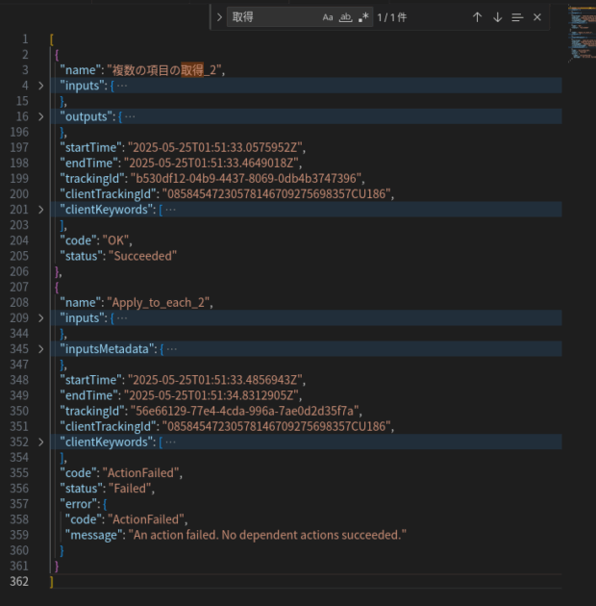Go to previous match arrow
This screenshot has width=596, height=606.
click(478, 17)
